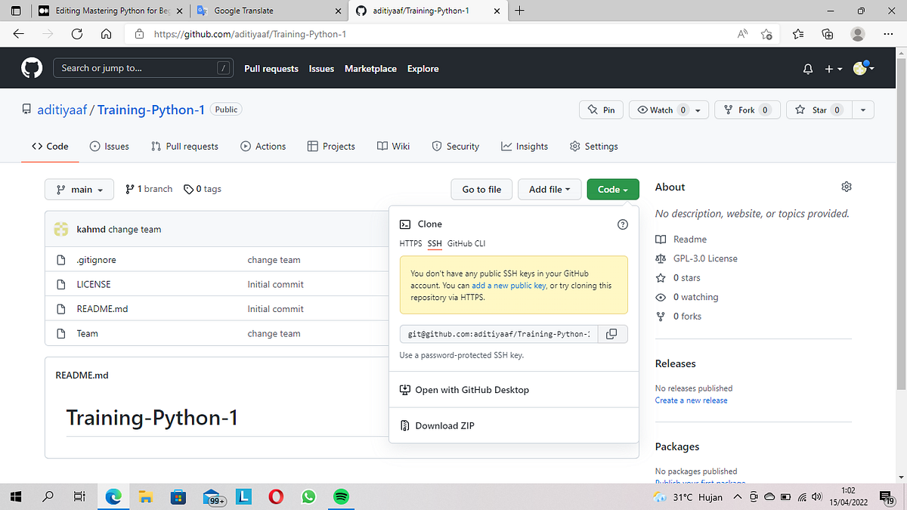Click the GPL-3.0 License scales icon

pyautogui.click(x=661, y=258)
